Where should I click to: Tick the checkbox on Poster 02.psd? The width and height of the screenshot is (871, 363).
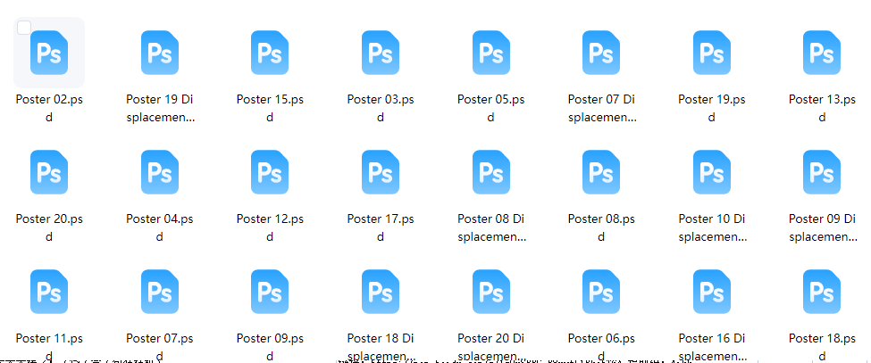24,27
